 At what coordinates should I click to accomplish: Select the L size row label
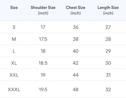point(14,51)
